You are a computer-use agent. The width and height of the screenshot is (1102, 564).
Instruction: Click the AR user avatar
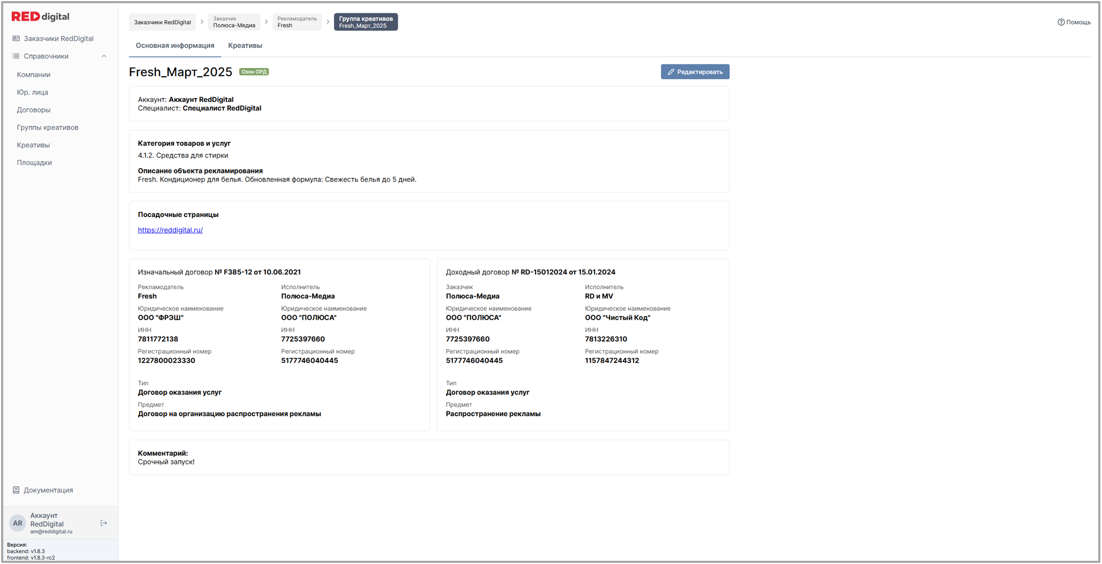[x=18, y=523]
